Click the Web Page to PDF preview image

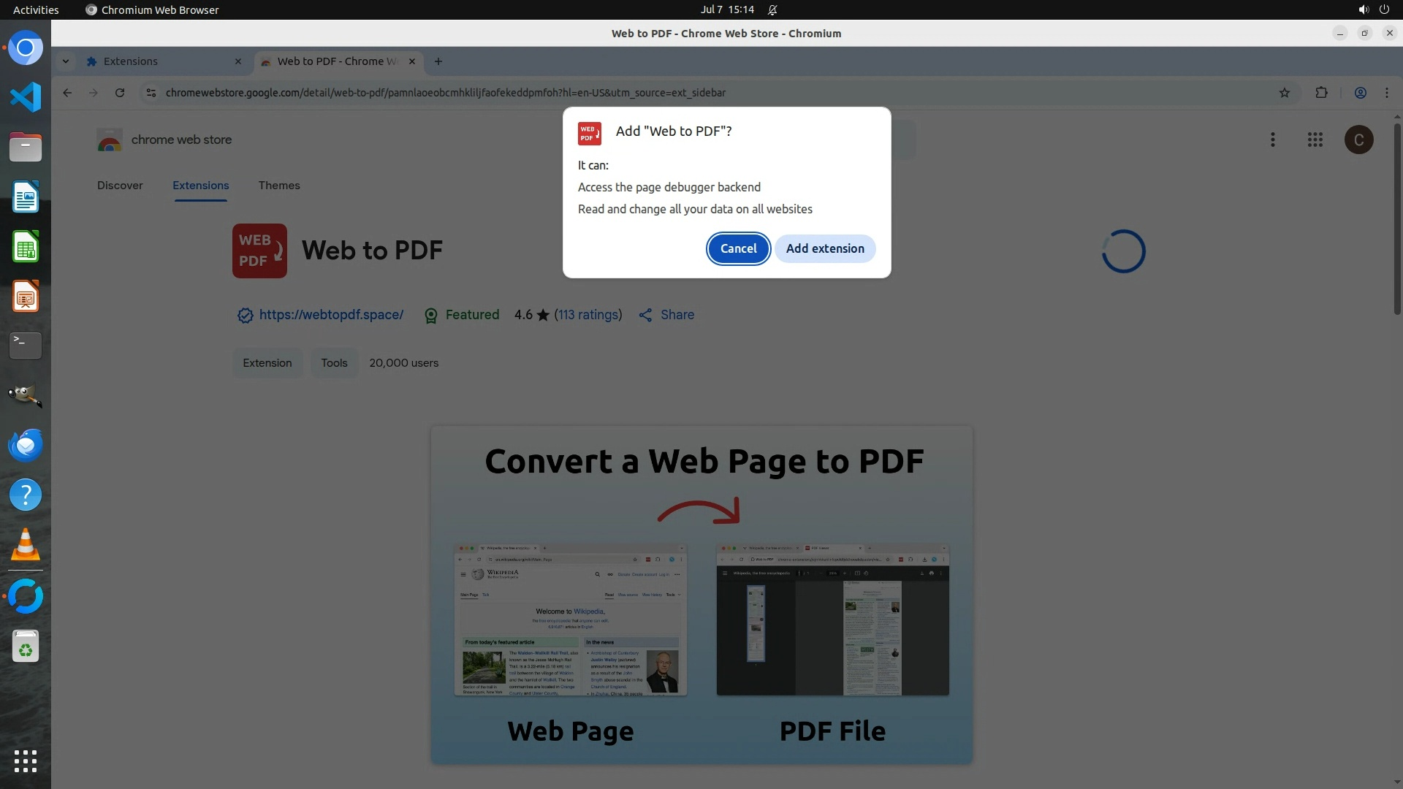click(701, 595)
